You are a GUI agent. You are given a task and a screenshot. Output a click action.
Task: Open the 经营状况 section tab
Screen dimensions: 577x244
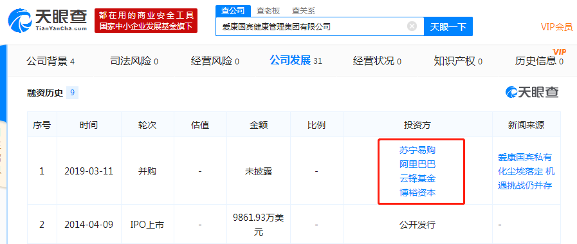[x=377, y=61]
